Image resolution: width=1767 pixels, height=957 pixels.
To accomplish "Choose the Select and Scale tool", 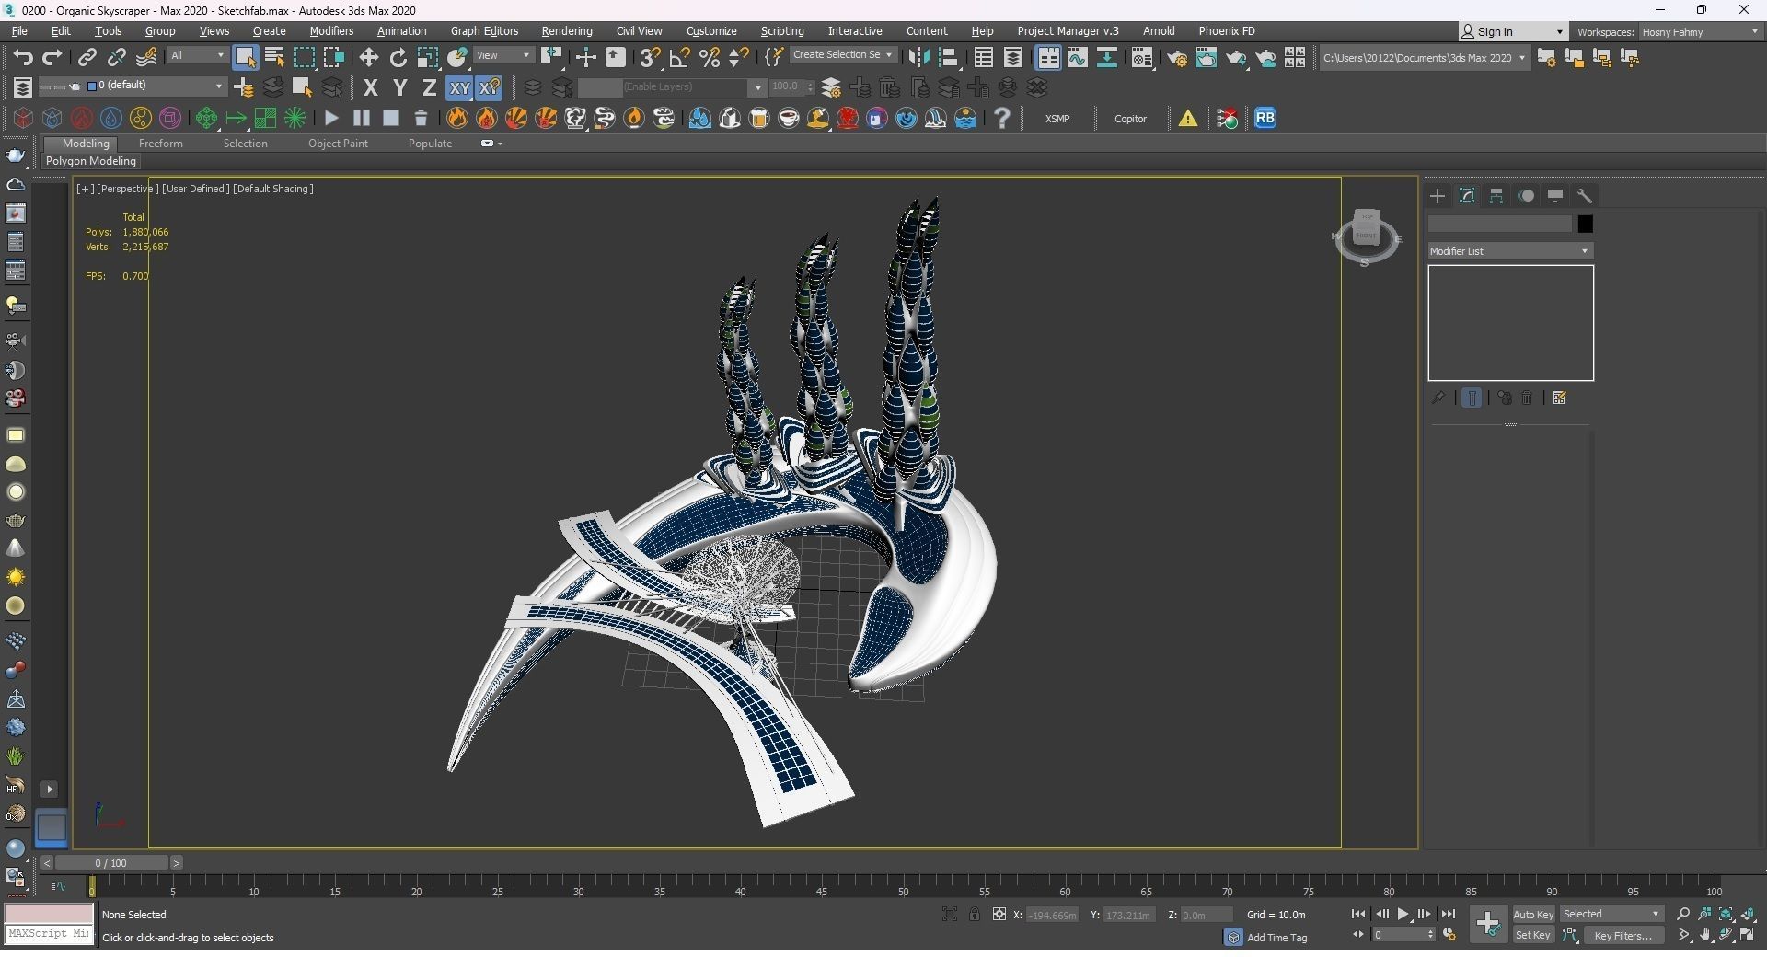I will coord(427,57).
